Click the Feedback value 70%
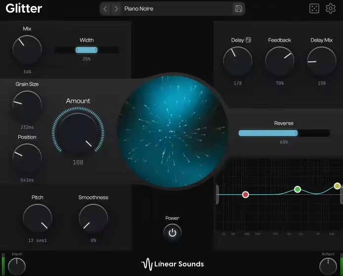The image size is (343, 276). (280, 83)
